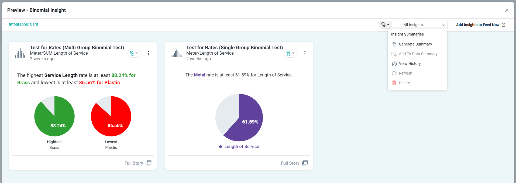The image size is (516, 183).
Task: Open summary dropdown on Multi Group card
Action: pyautogui.click(x=134, y=53)
